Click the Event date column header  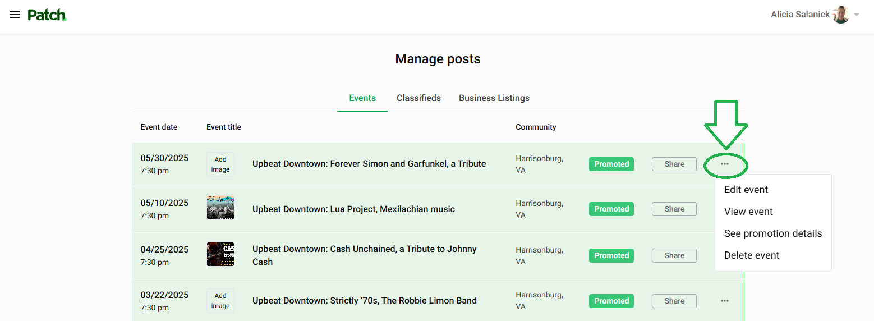click(159, 127)
